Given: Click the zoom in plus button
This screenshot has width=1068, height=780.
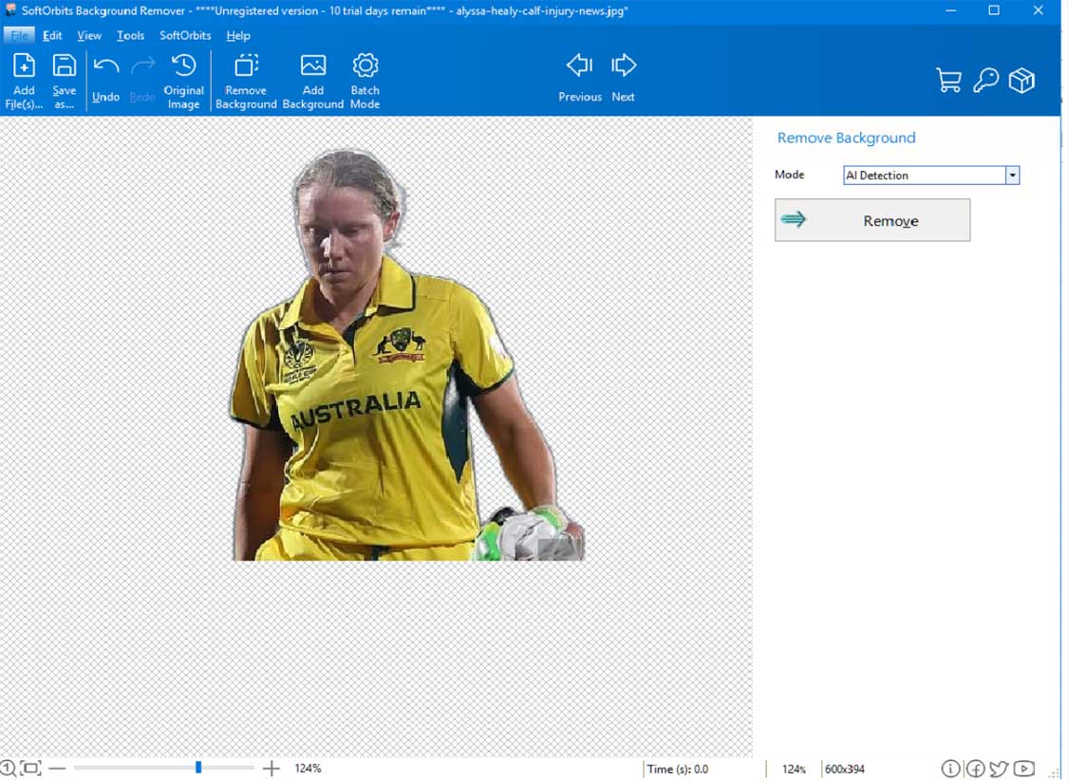Looking at the screenshot, I should 272,769.
